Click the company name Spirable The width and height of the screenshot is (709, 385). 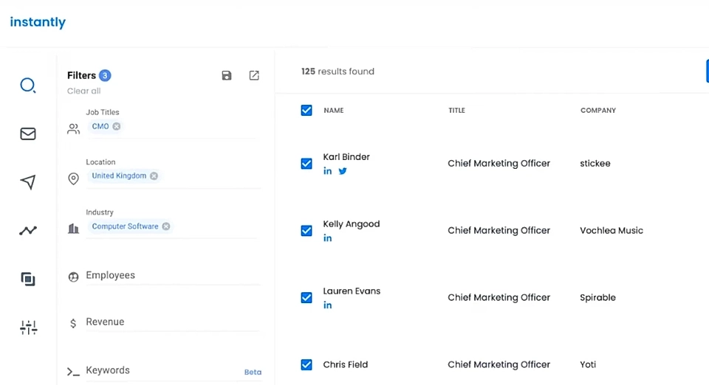[x=597, y=297]
